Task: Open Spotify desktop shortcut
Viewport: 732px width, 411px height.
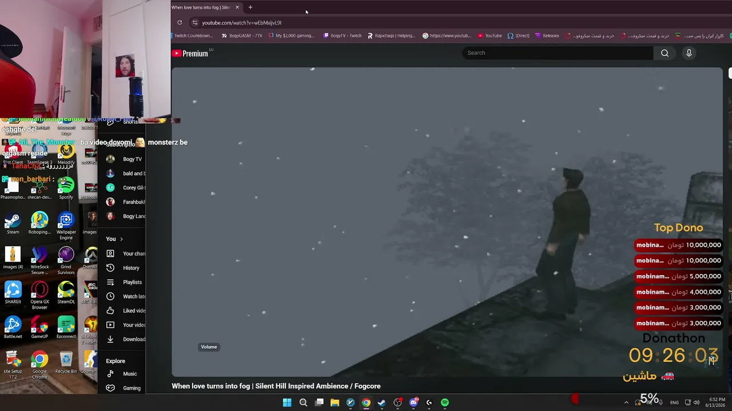Action: click(x=66, y=188)
